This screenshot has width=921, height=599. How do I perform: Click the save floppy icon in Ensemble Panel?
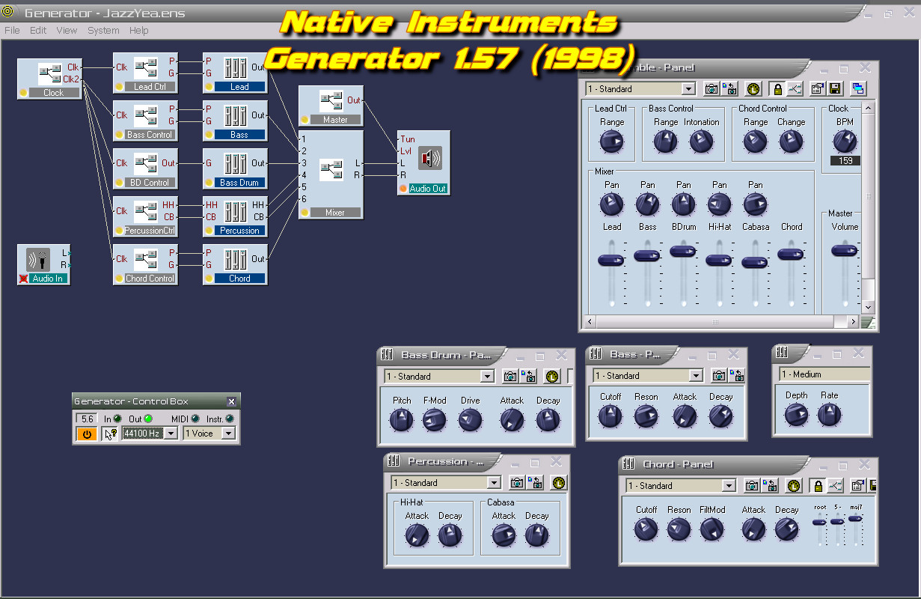(835, 88)
